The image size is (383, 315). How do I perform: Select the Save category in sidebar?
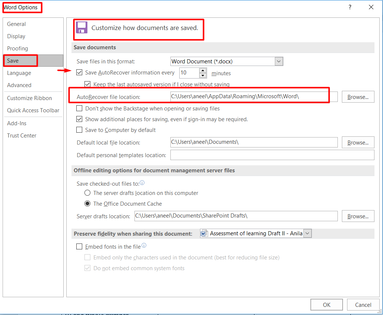(x=33, y=61)
